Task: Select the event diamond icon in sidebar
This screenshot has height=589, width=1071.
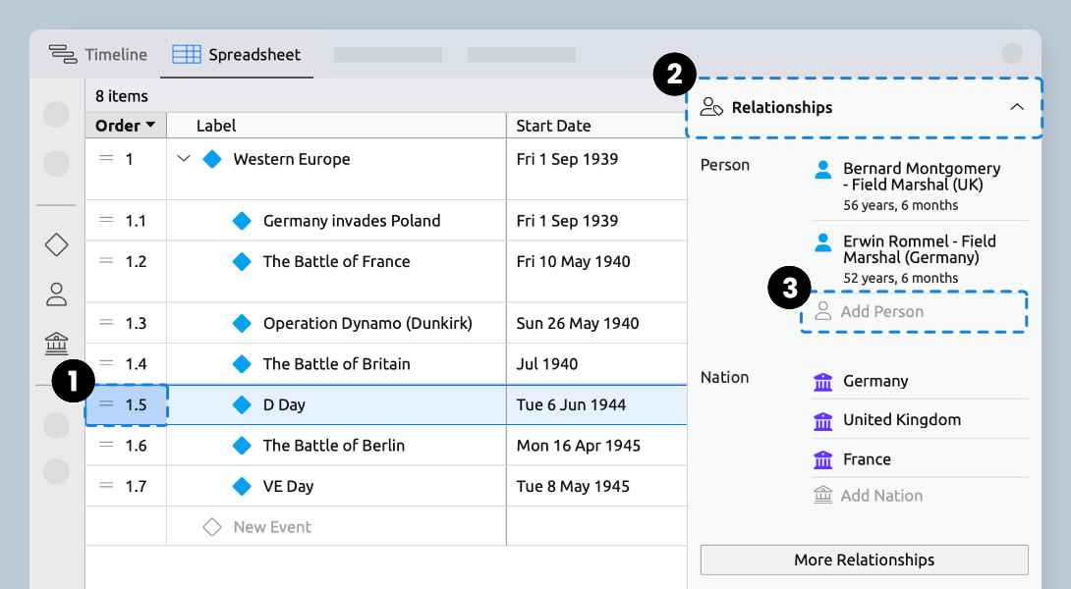Action: tap(56, 244)
